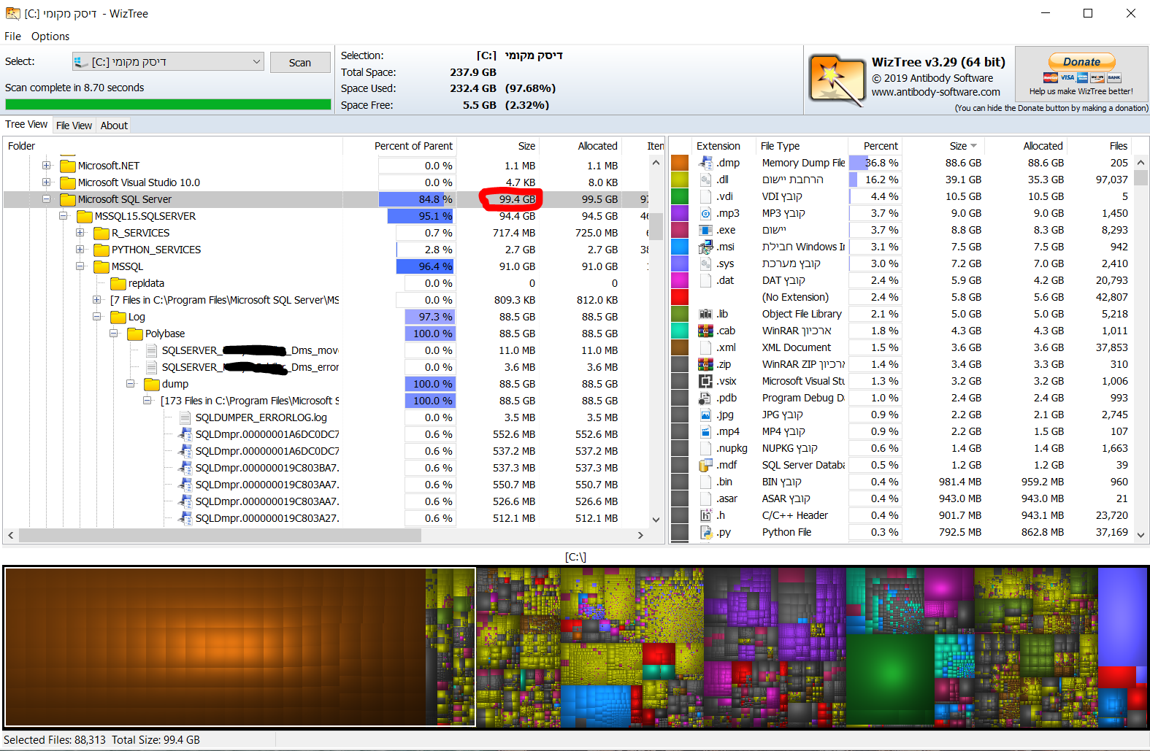The image size is (1150, 751).
Task: Expand the Microsoft.NET tree node
Action: tap(47, 166)
